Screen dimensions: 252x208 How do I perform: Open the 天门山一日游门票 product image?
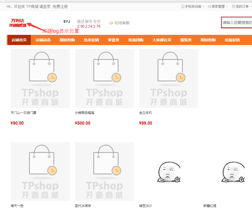click(40, 79)
